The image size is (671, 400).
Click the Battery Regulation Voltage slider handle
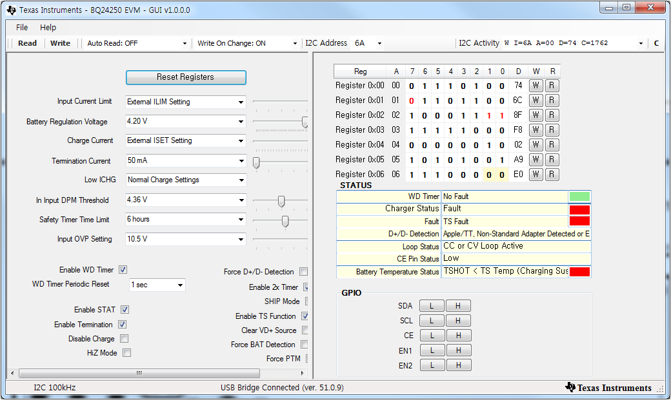[305, 122]
